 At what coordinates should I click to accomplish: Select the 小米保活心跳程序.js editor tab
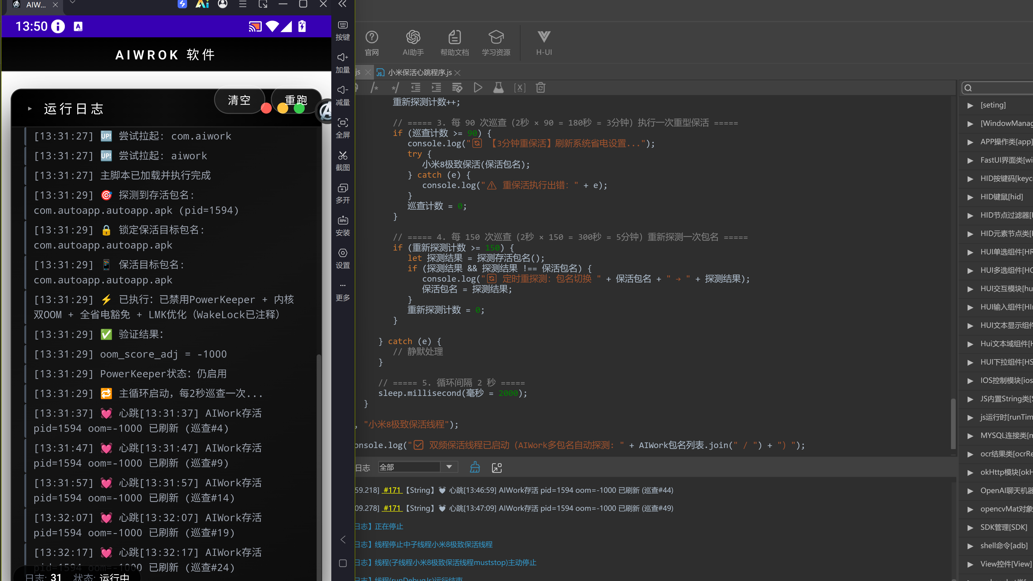click(420, 73)
